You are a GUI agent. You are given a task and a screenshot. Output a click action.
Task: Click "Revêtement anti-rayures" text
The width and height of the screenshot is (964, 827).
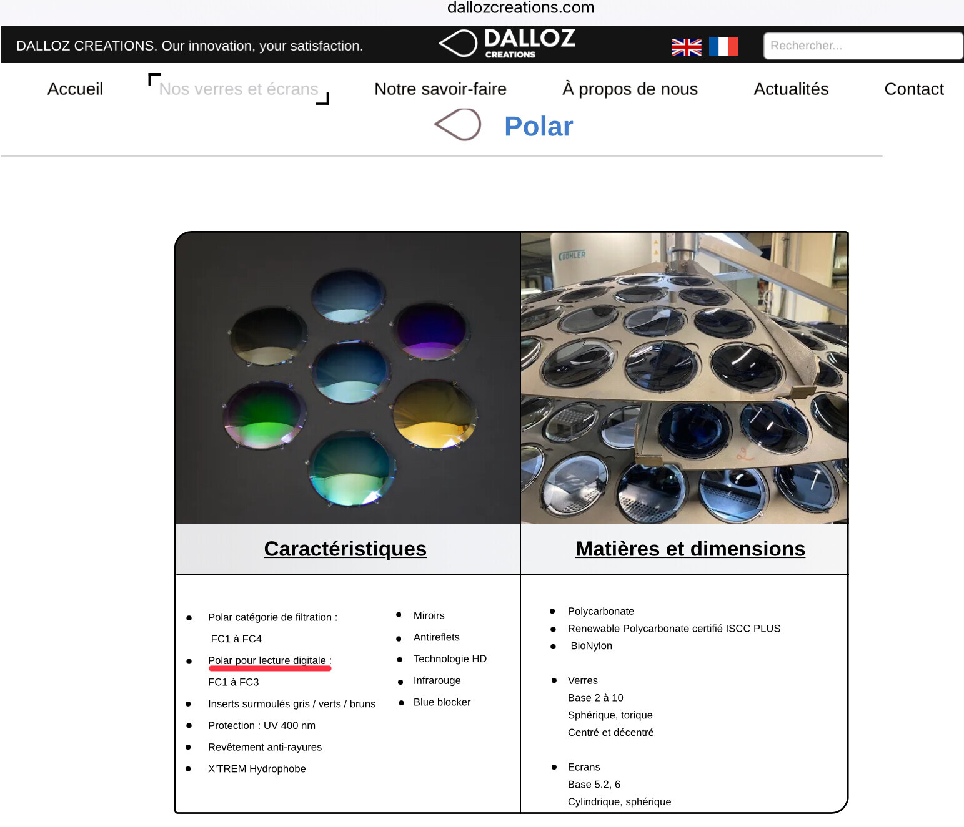pyautogui.click(x=265, y=747)
